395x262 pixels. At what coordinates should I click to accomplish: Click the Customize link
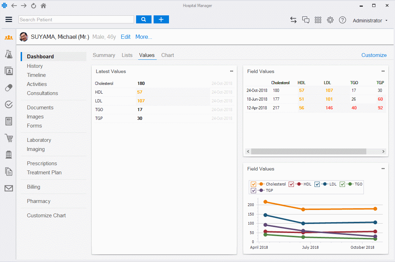374,55
